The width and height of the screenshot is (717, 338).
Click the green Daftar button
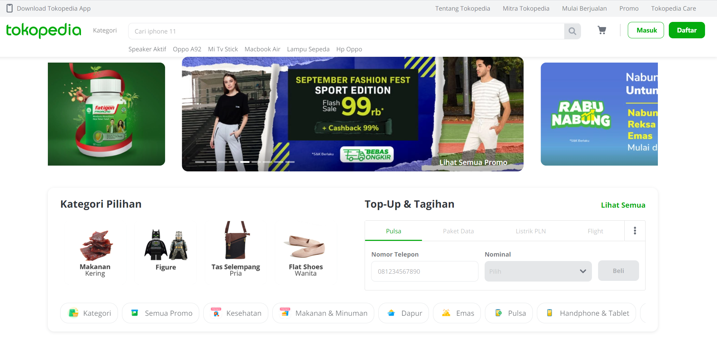[687, 30]
